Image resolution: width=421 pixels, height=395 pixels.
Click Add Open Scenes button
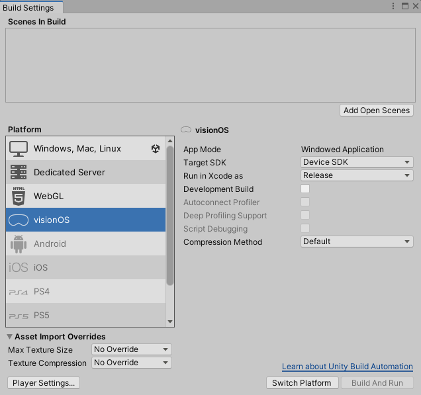click(x=377, y=110)
